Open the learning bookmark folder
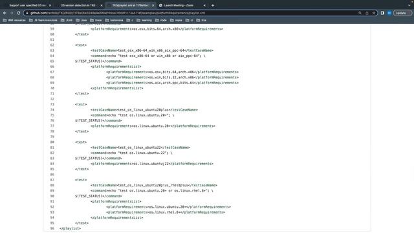 (x=144, y=20)
